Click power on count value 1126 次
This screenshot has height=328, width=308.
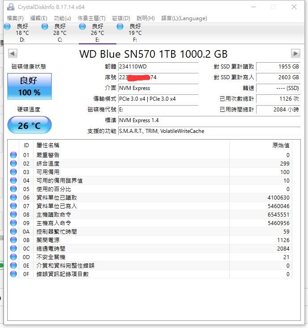tap(278, 98)
